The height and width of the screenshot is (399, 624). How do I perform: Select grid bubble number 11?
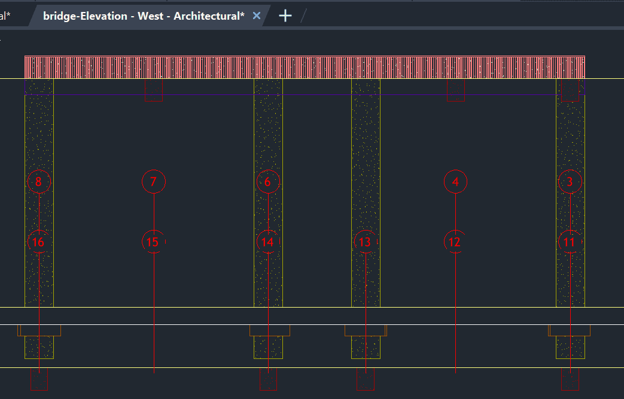[570, 242]
